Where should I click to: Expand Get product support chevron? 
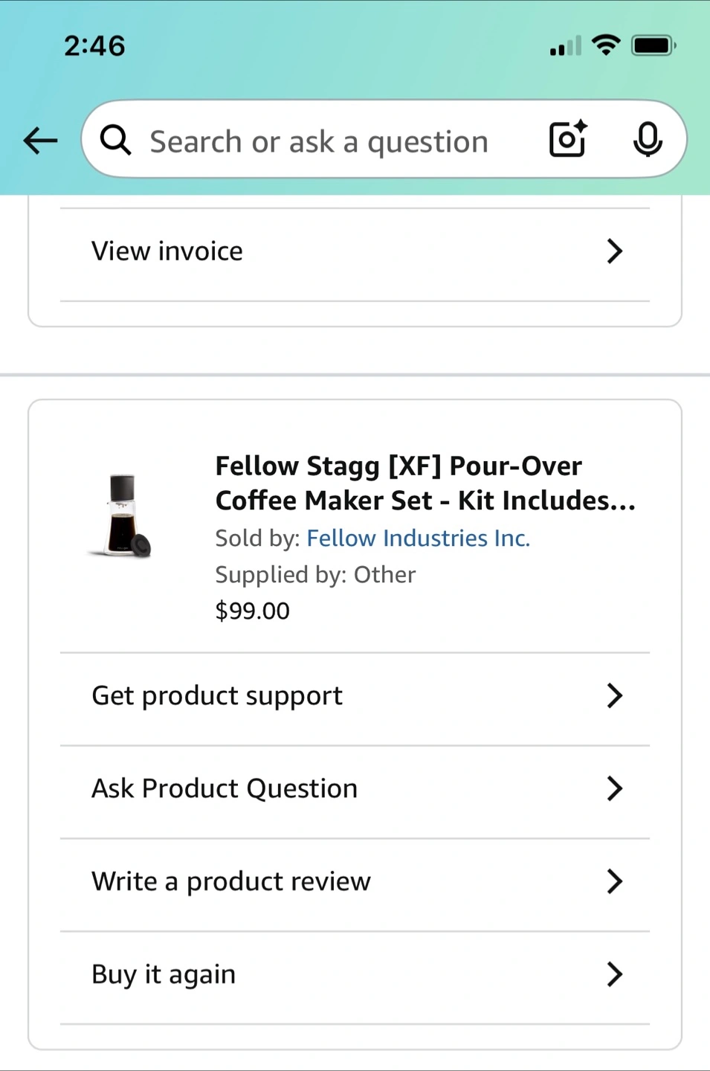[614, 695]
